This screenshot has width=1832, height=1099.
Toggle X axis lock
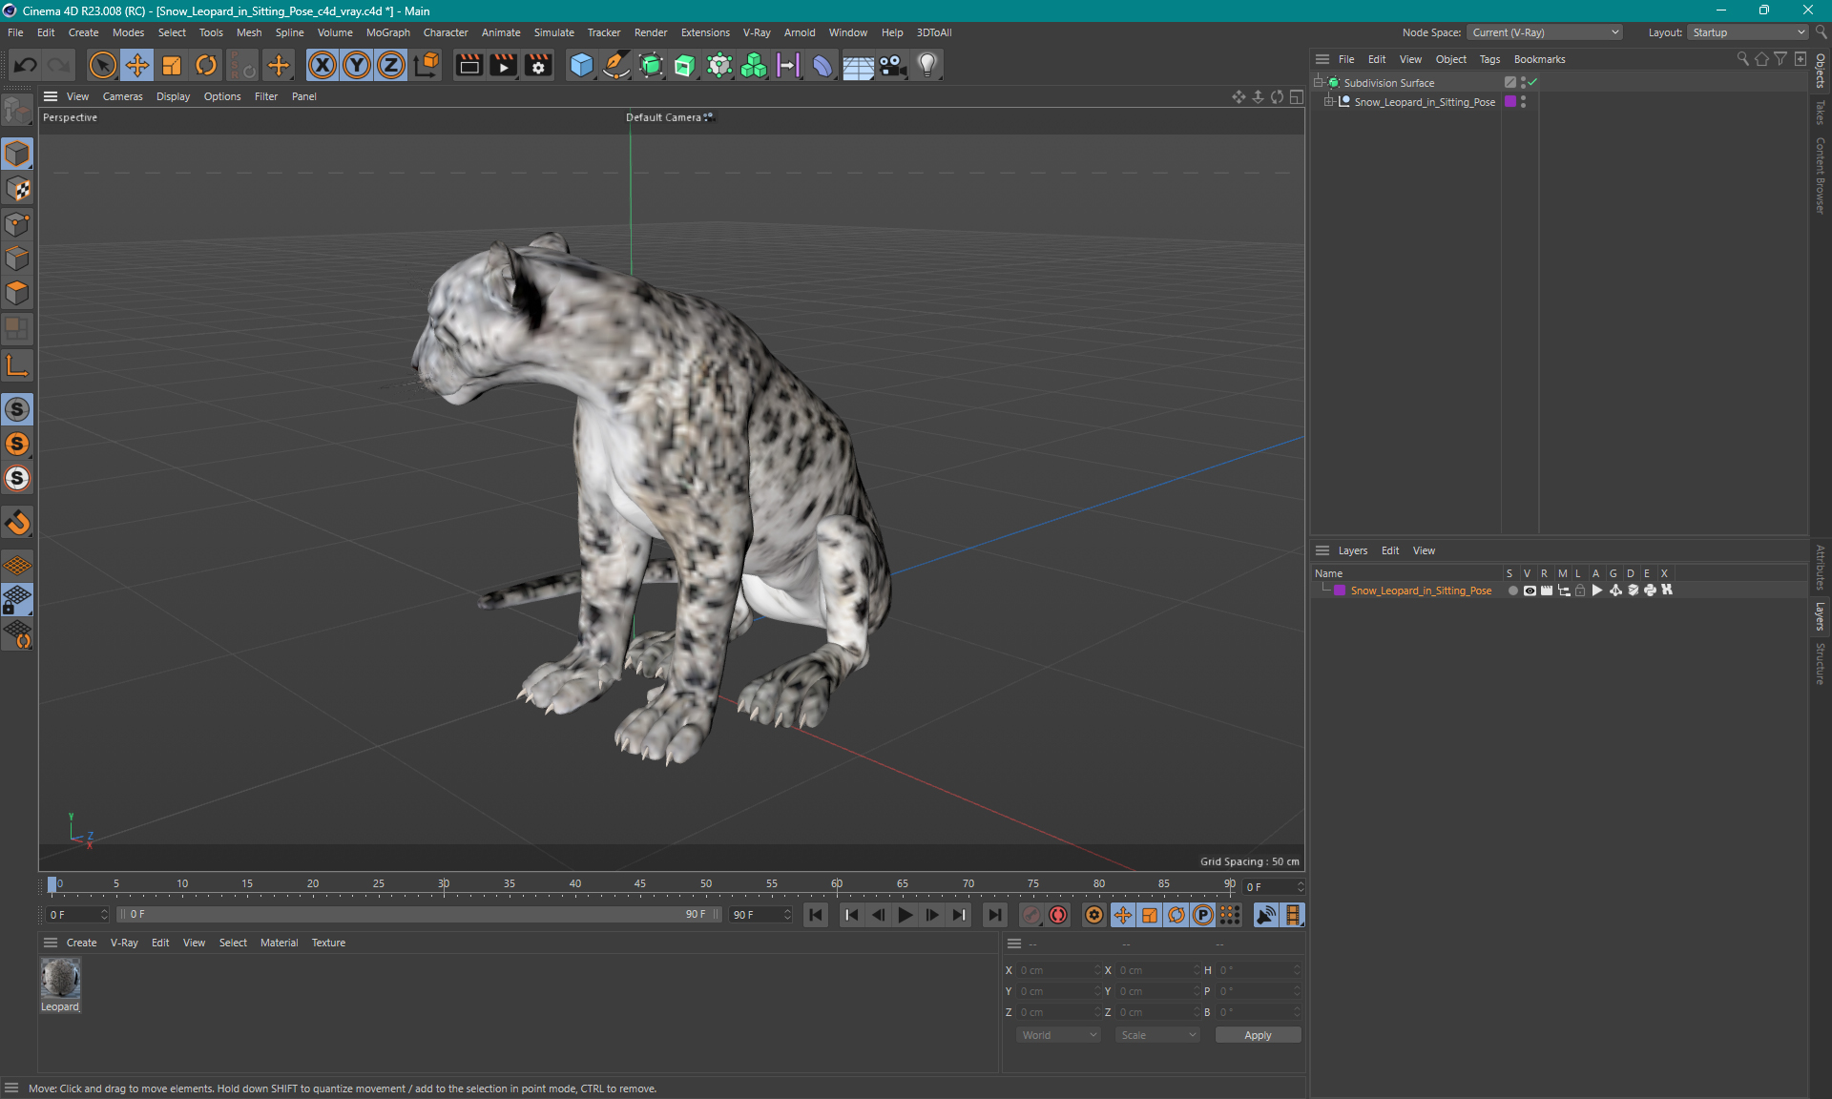point(323,65)
